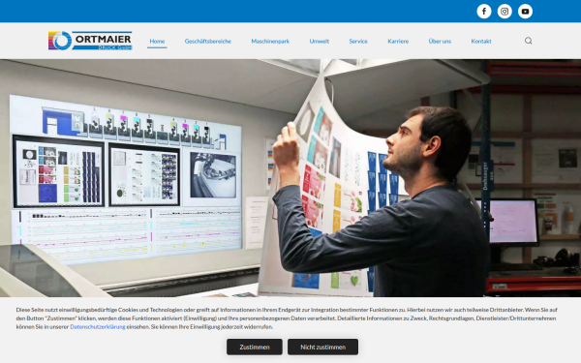The height and width of the screenshot is (363, 581).
Task: Open the Geschäftsbereiche menu
Action: 208,41
